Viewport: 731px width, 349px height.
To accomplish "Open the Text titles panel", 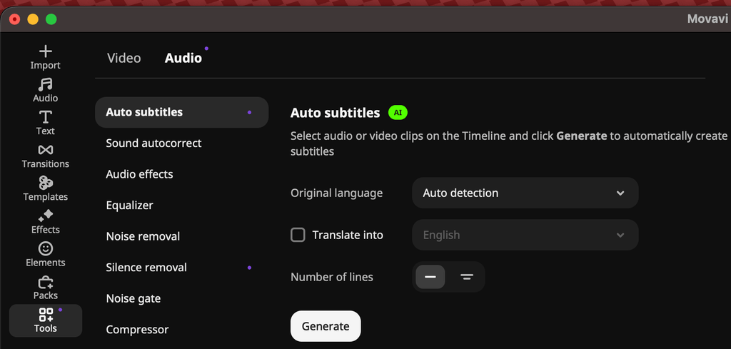I will [45, 123].
